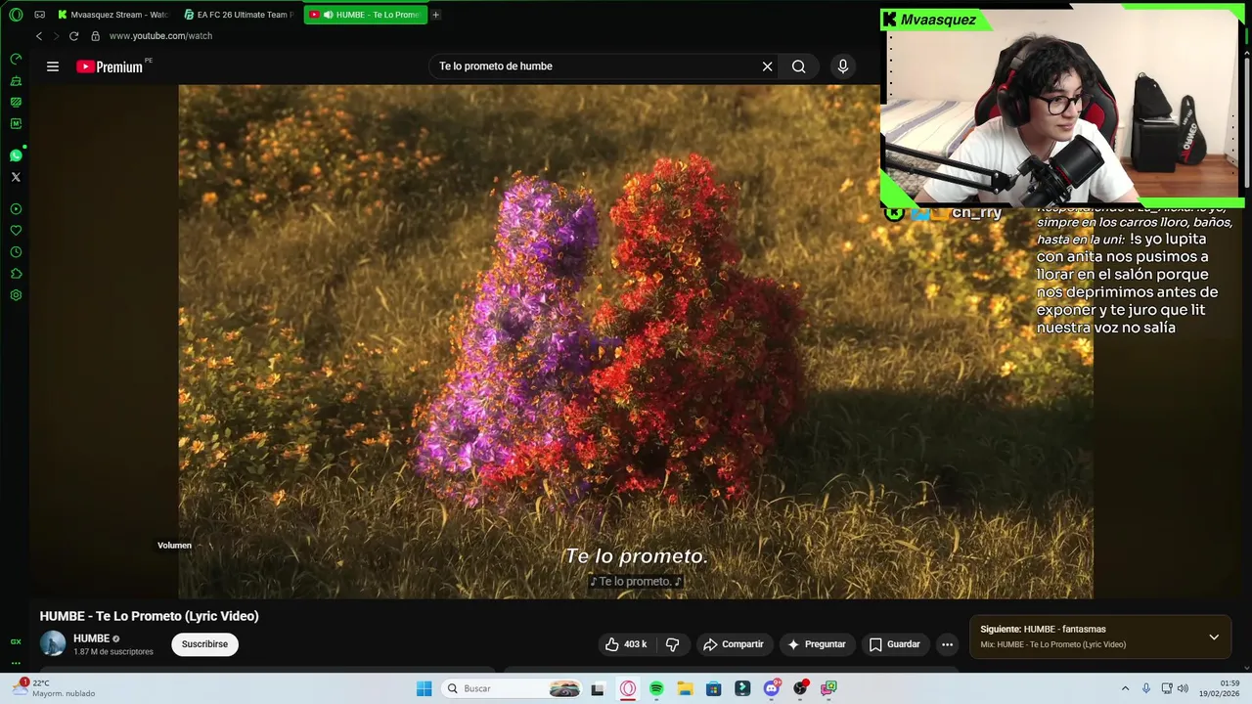This screenshot has height=704, width=1252.
Task: Switch to the EA FC 26 Ultimate Team tab
Action: [239, 15]
